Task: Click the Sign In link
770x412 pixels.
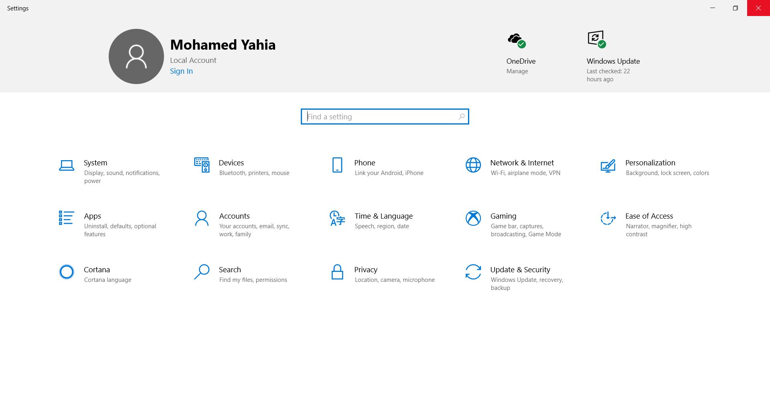Action: pos(181,71)
